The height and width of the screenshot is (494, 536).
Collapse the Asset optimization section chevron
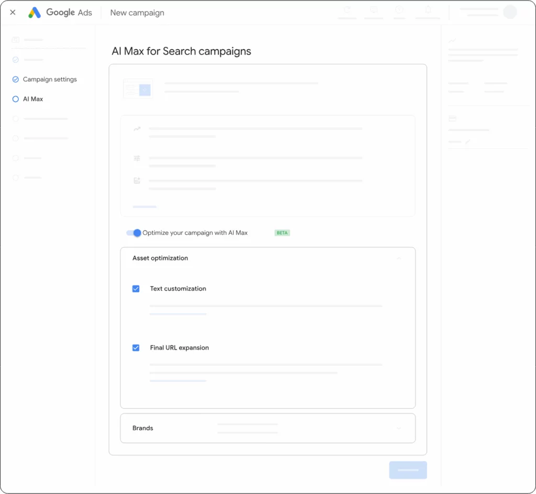point(399,258)
